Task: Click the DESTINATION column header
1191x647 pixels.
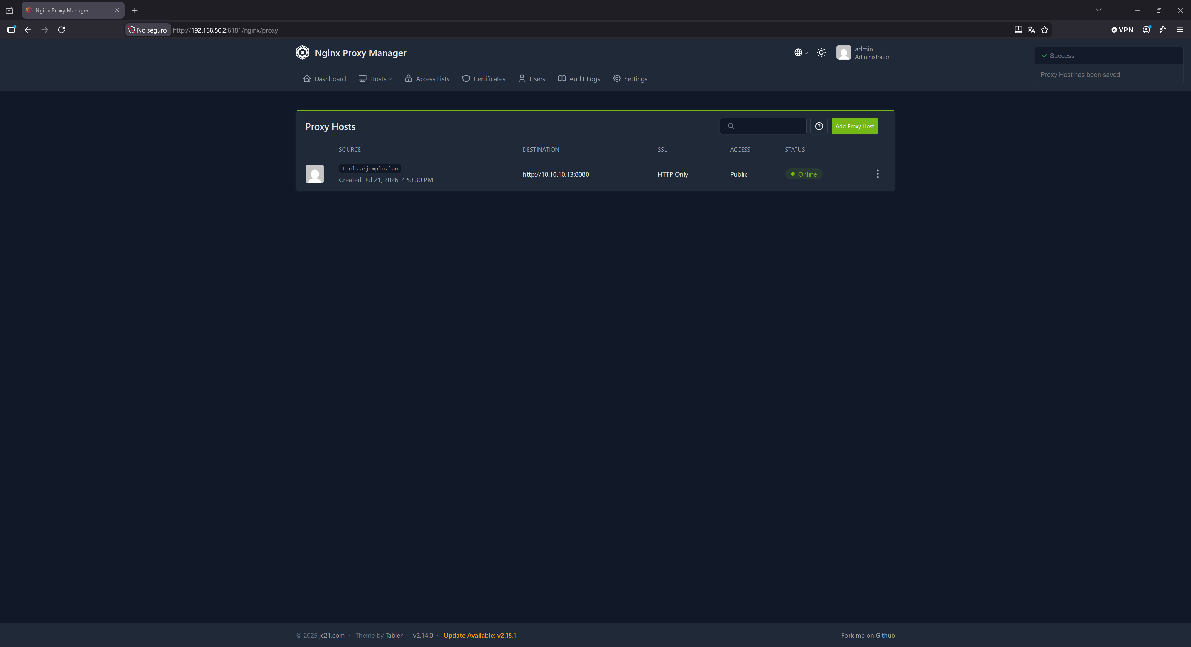Action: coord(541,150)
